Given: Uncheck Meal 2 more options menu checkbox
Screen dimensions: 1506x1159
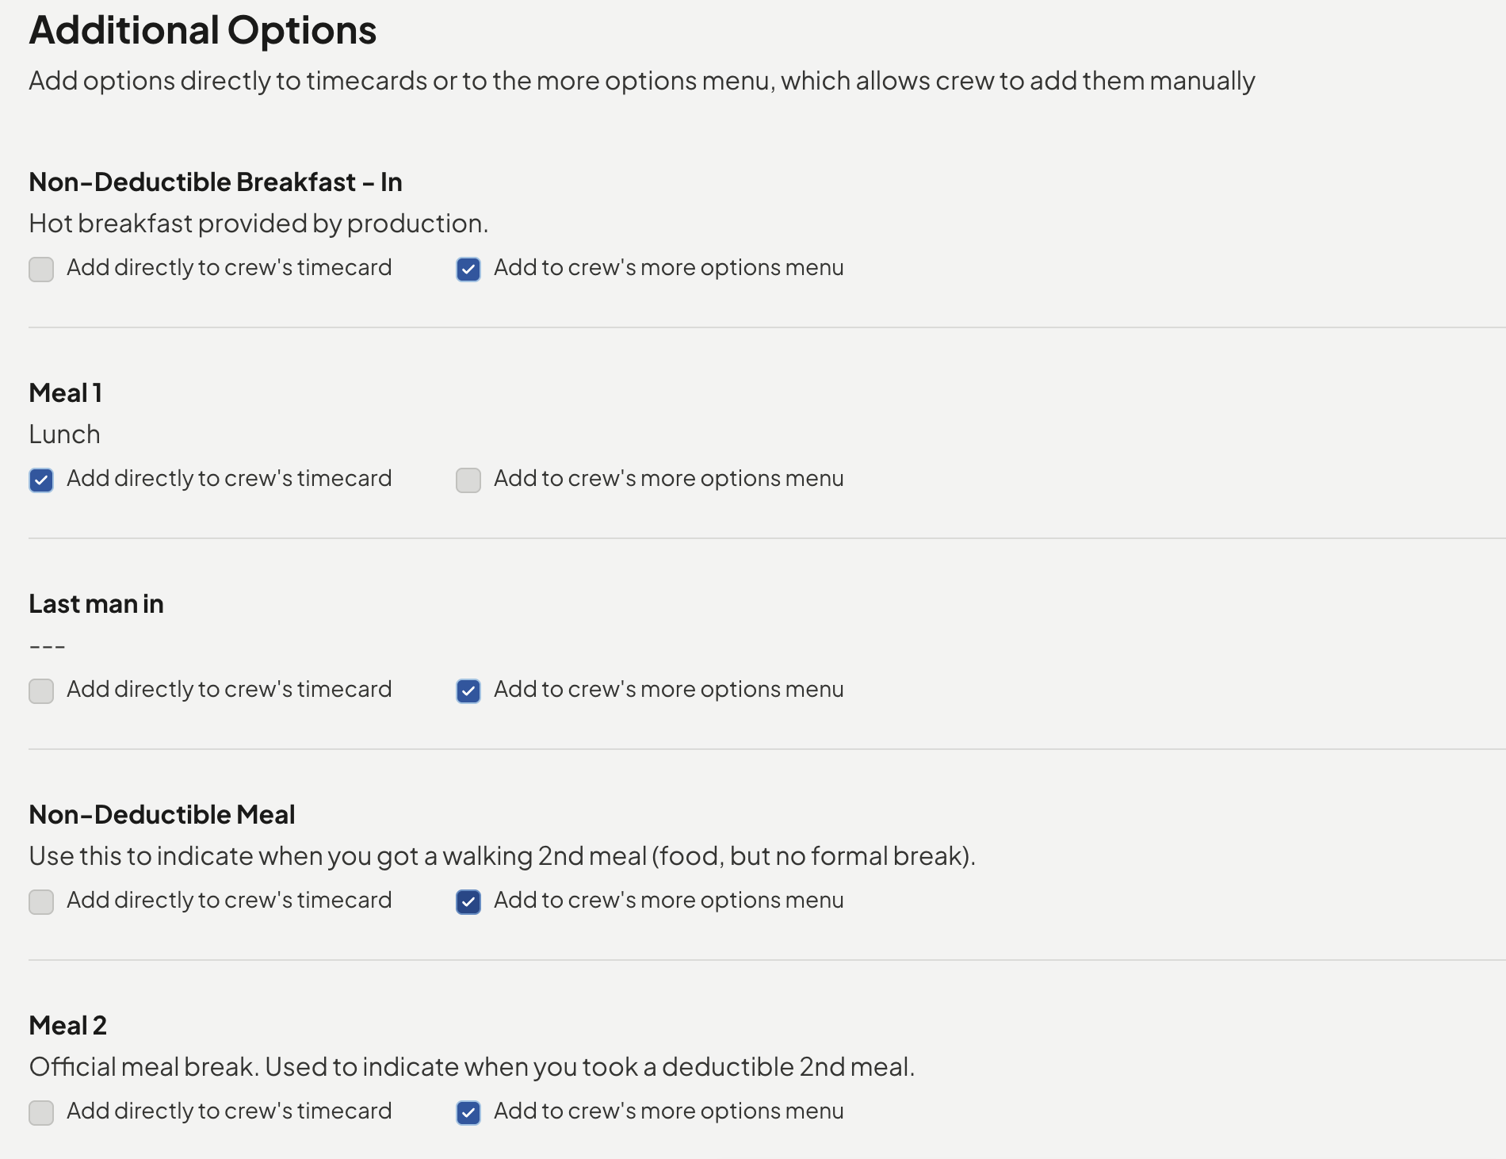Looking at the screenshot, I should pos(468,1113).
